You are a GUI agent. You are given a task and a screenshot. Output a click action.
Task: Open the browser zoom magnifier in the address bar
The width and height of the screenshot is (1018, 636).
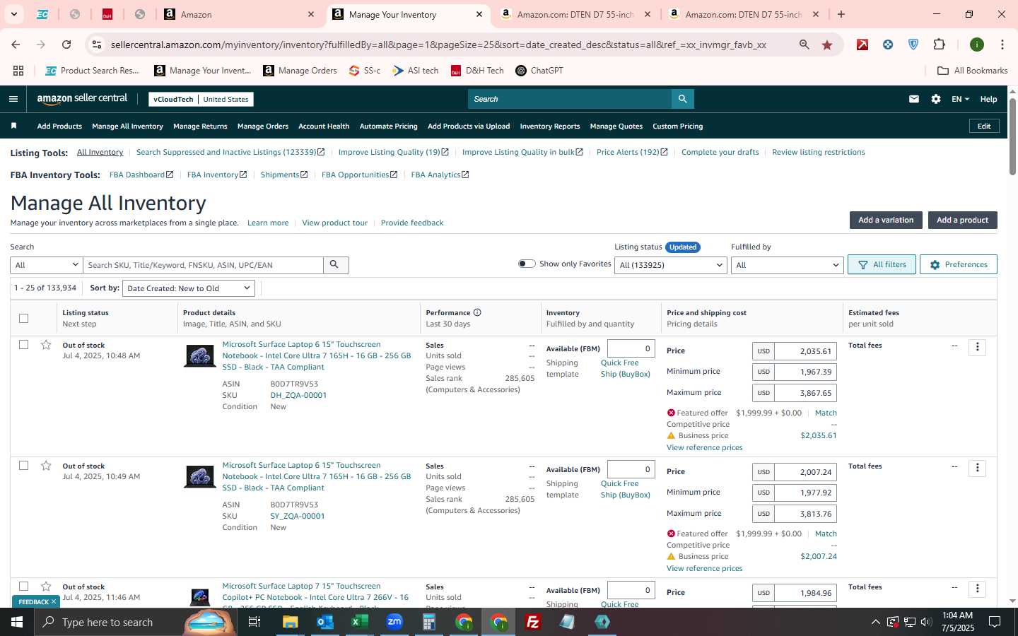click(x=804, y=45)
